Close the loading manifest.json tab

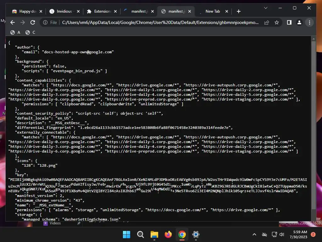(153, 11)
